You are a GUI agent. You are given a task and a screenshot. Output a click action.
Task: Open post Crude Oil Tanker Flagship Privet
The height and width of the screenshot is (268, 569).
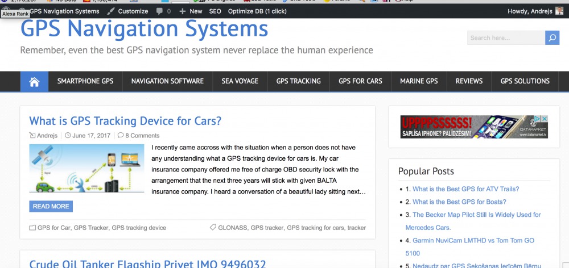point(148,263)
